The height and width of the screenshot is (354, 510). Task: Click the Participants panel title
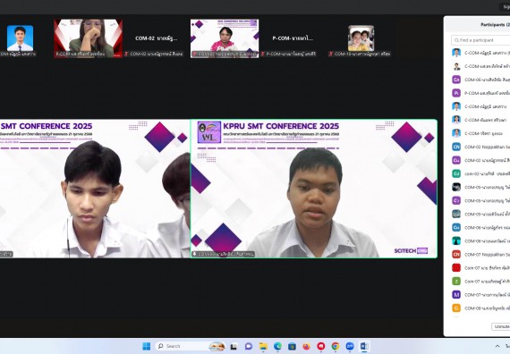[495, 25]
